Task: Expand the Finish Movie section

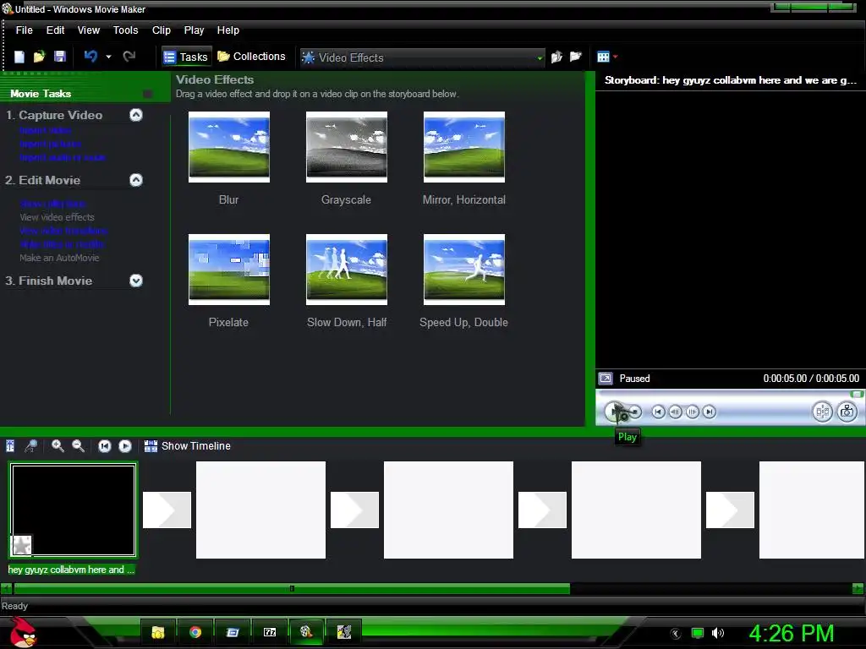Action: [x=136, y=281]
